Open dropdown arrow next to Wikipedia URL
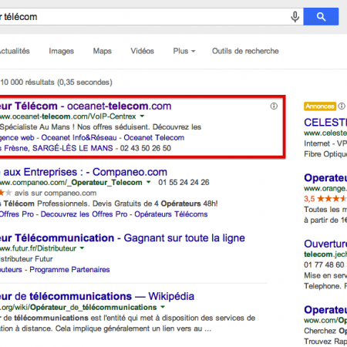 [x=163, y=307]
